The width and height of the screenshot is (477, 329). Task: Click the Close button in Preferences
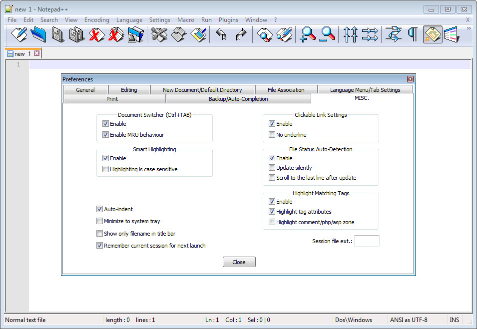[239, 262]
